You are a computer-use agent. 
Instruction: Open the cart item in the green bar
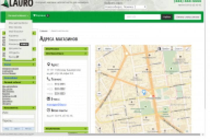(41, 16)
